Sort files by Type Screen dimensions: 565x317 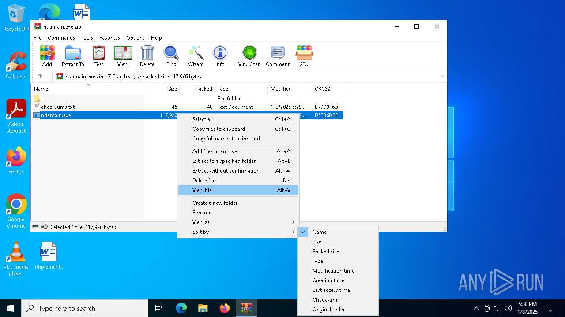pyautogui.click(x=338, y=261)
